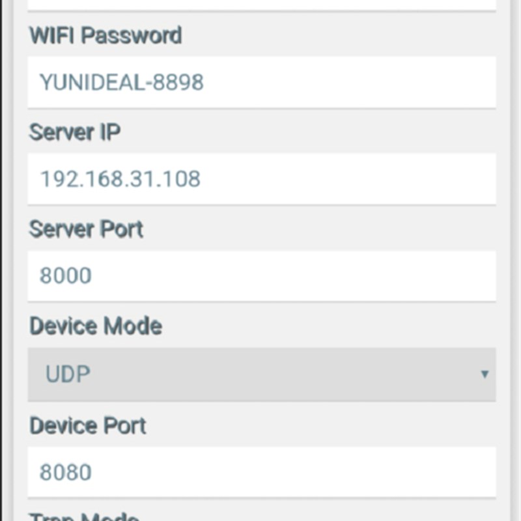Click the "Device Port" label text
This screenshot has width=521, height=521.
pos(88,425)
